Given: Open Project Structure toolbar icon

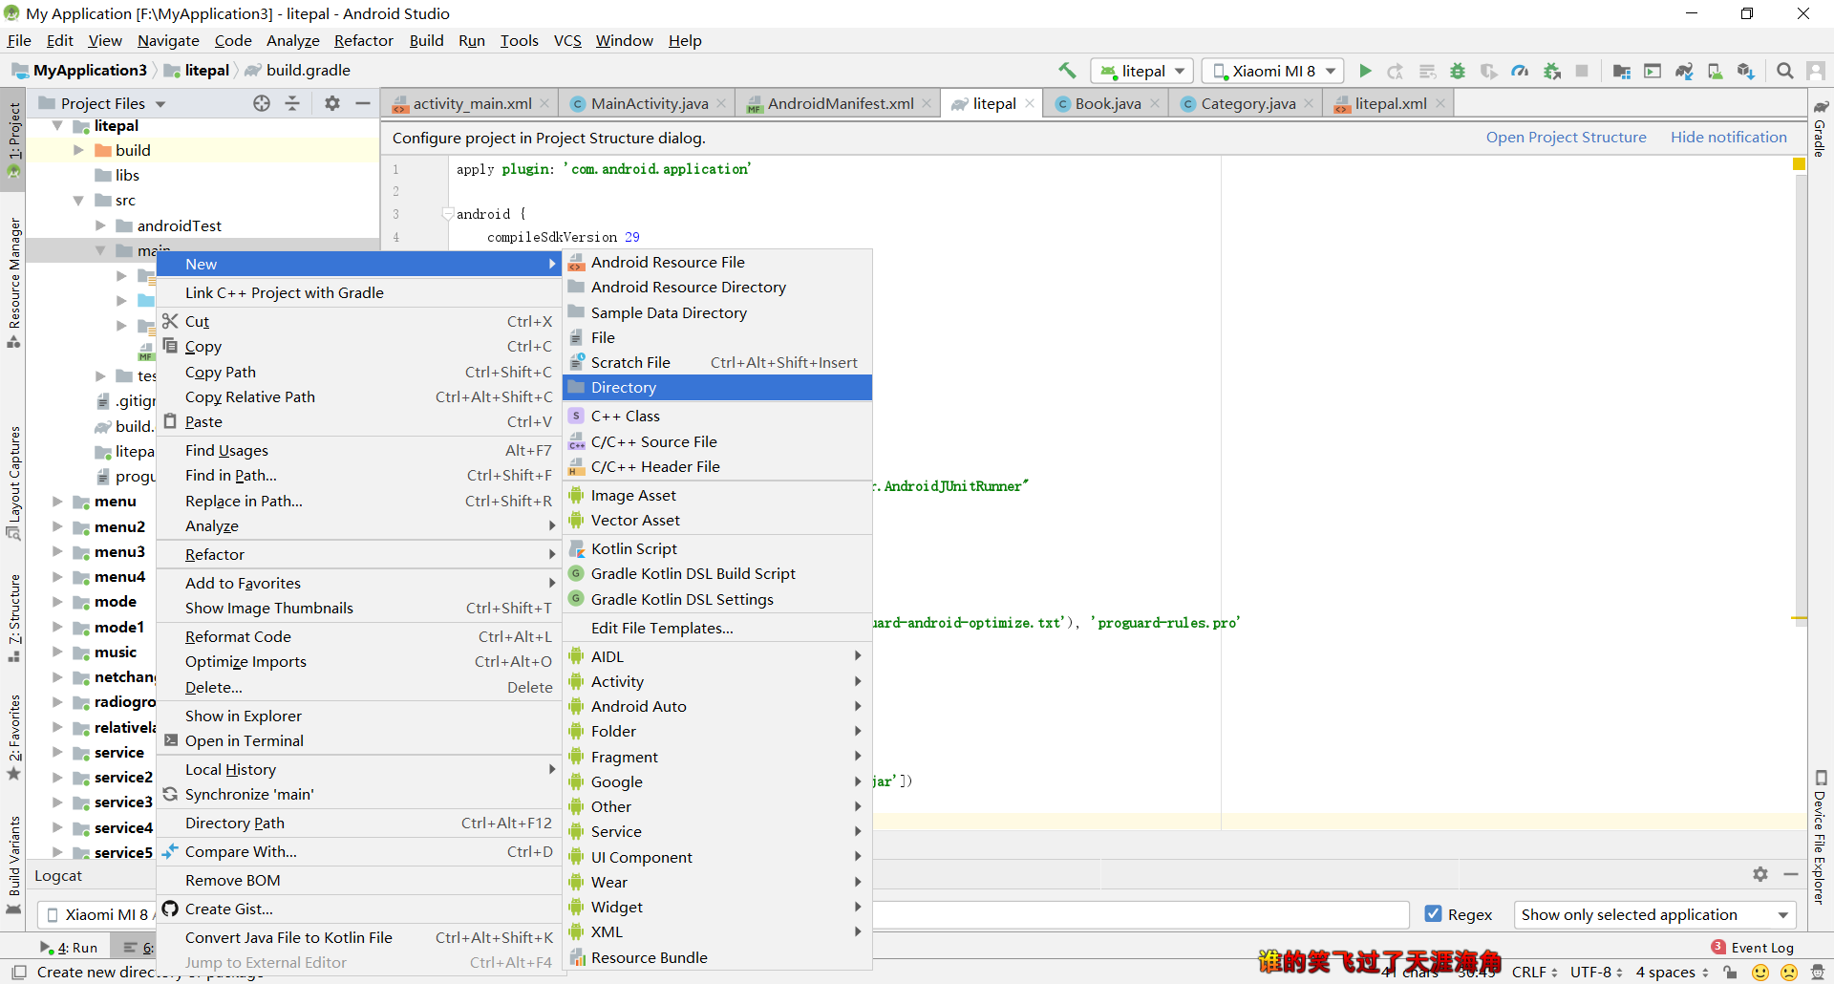Looking at the screenshot, I should coord(1622,71).
